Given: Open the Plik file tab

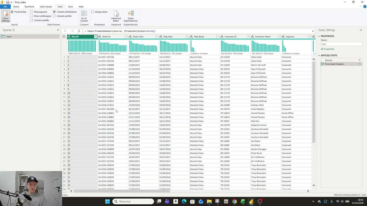Looking at the screenshot, I should pyautogui.click(x=5, y=7).
